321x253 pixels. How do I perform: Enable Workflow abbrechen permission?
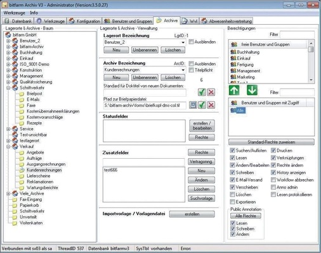coord(273,180)
